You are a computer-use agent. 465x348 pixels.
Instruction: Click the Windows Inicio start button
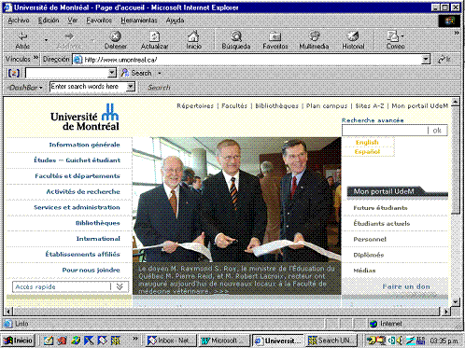point(19,341)
